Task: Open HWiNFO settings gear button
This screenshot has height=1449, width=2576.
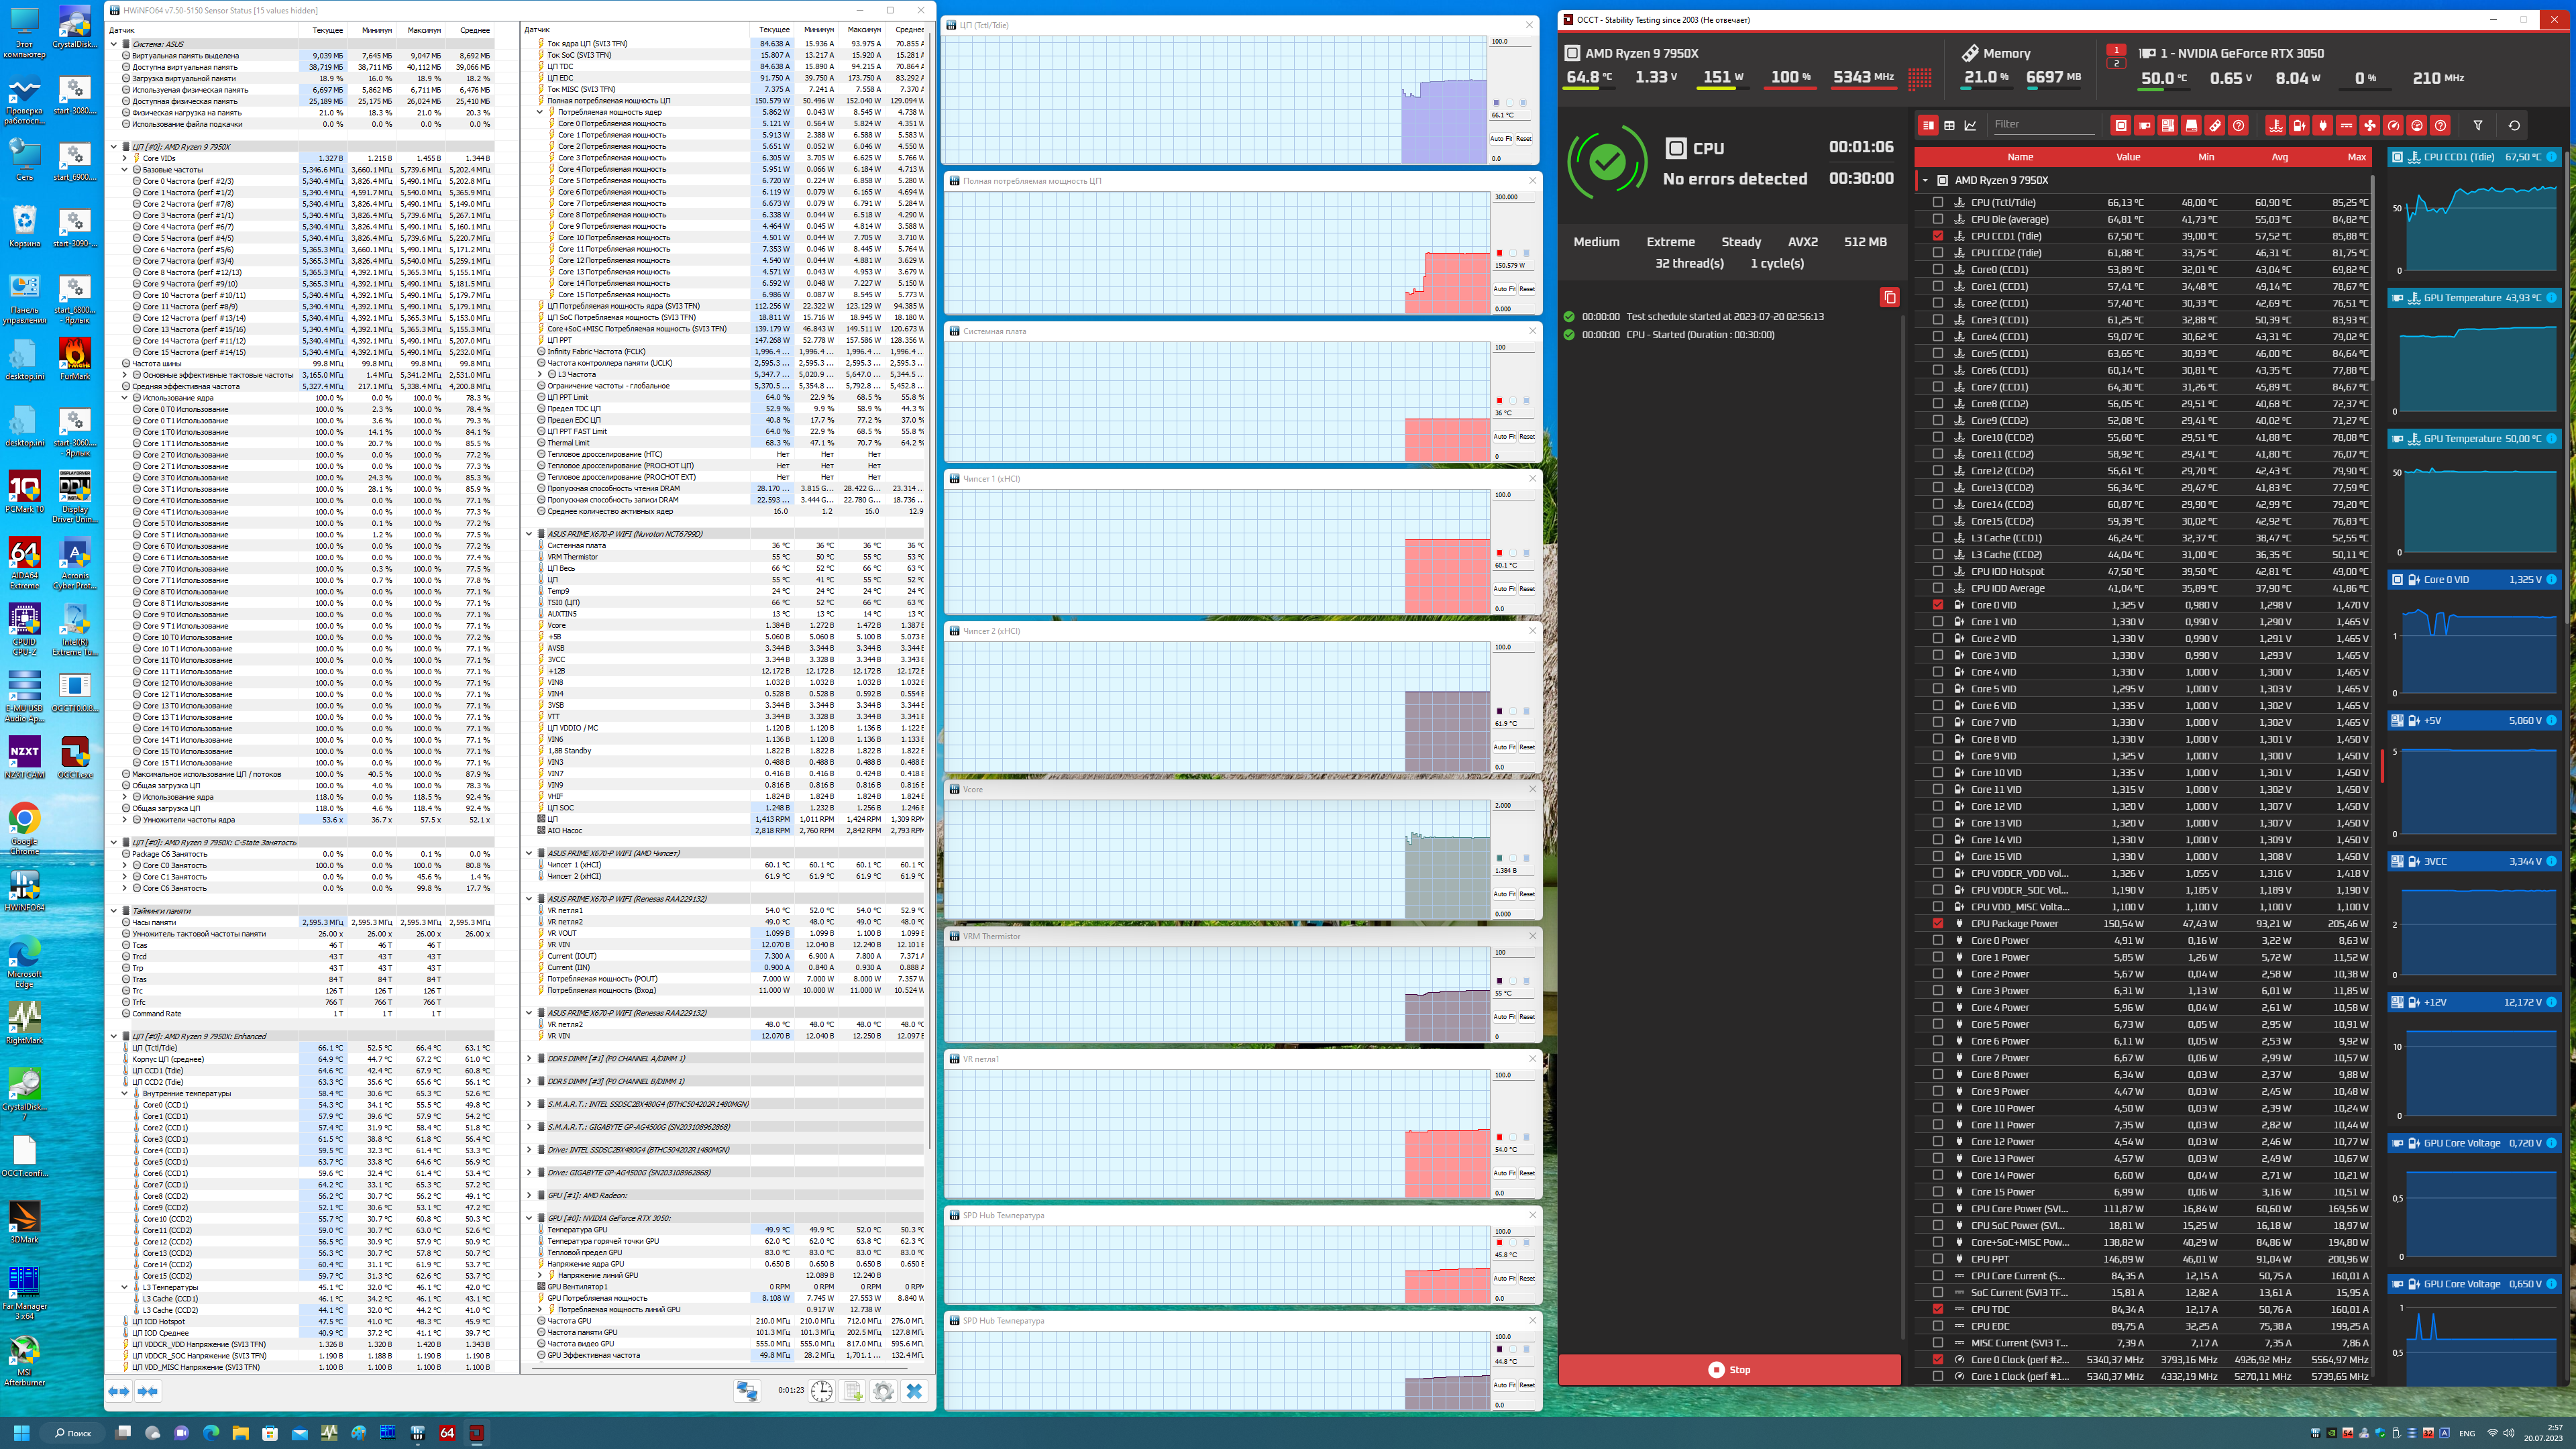Action: pos(883,1391)
